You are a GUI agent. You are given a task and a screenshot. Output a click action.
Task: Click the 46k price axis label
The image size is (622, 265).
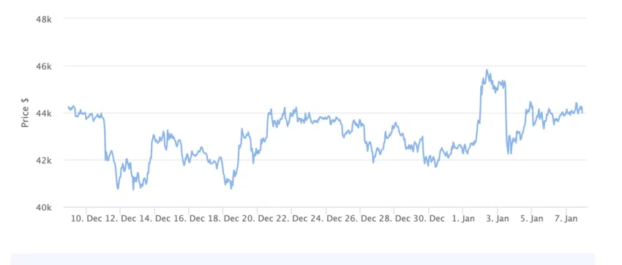click(x=45, y=66)
